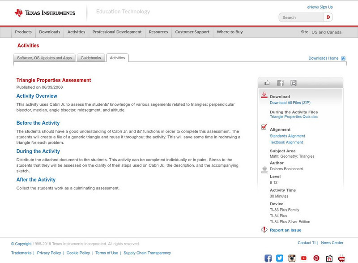Select the Activities tab
Viewport: 358px width, 263px height.
[117, 58]
